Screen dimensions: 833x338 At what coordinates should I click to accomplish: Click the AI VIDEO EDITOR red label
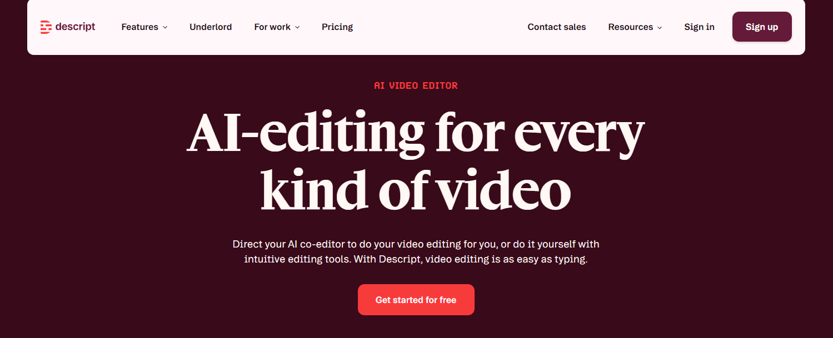point(416,85)
